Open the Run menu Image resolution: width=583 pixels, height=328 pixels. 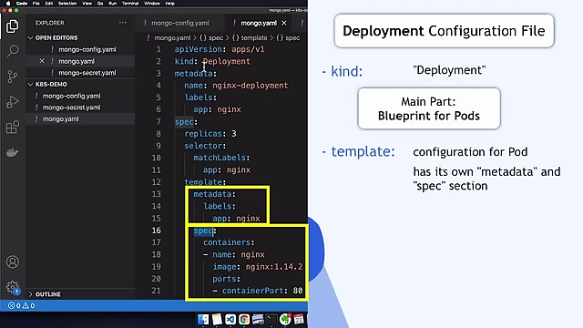pyautogui.click(x=113, y=4)
